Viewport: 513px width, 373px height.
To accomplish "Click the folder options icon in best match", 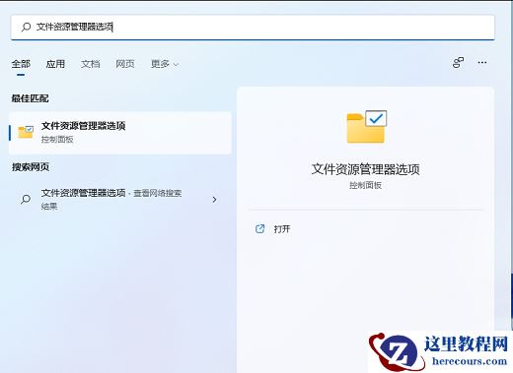I will tap(26, 132).
